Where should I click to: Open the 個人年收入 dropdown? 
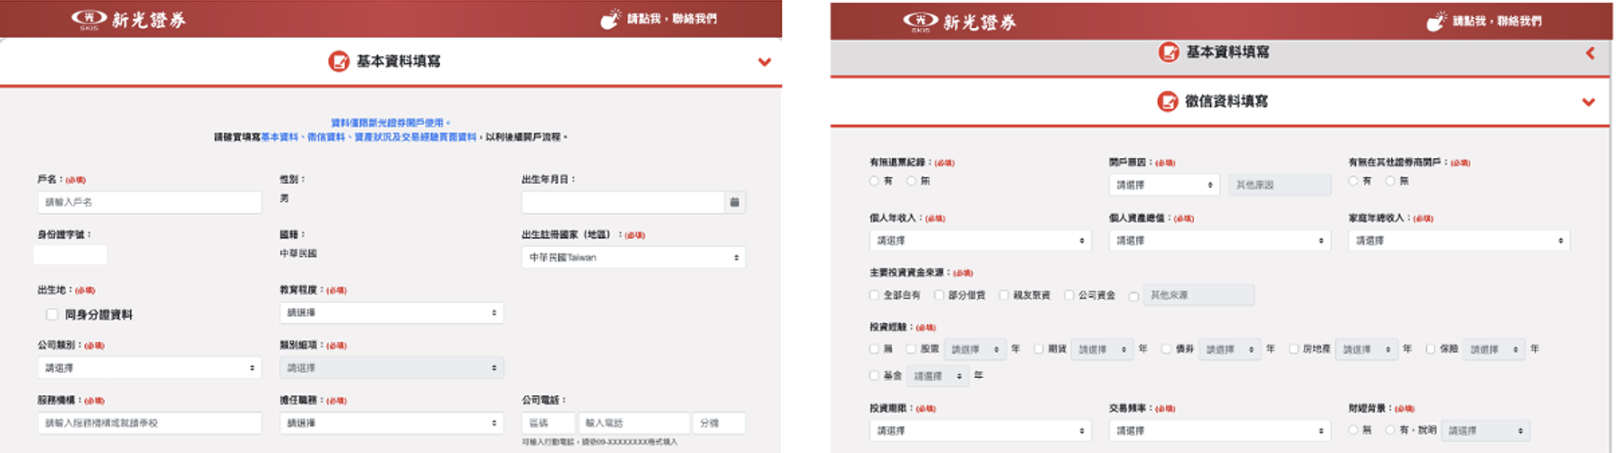[x=980, y=241]
